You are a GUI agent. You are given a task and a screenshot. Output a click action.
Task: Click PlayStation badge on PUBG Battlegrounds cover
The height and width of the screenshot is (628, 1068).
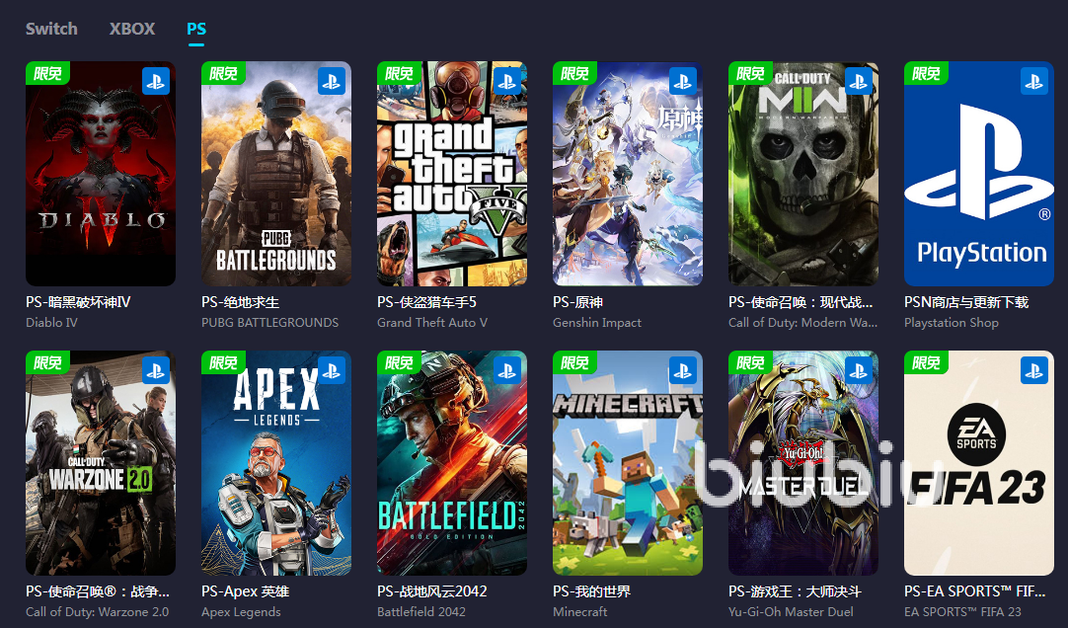332,81
